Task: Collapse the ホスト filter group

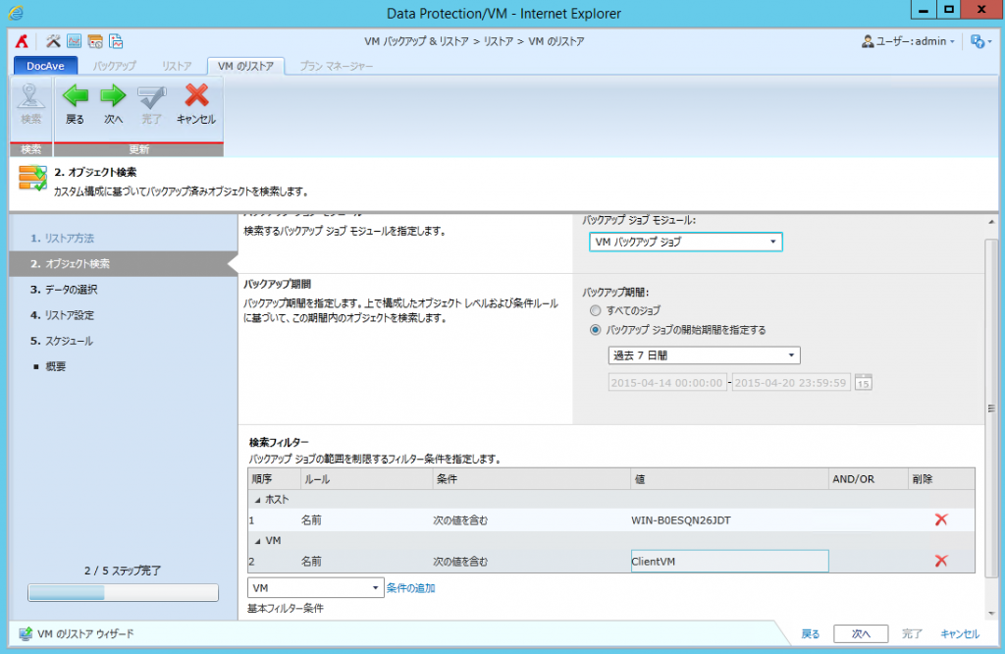Action: 258,500
